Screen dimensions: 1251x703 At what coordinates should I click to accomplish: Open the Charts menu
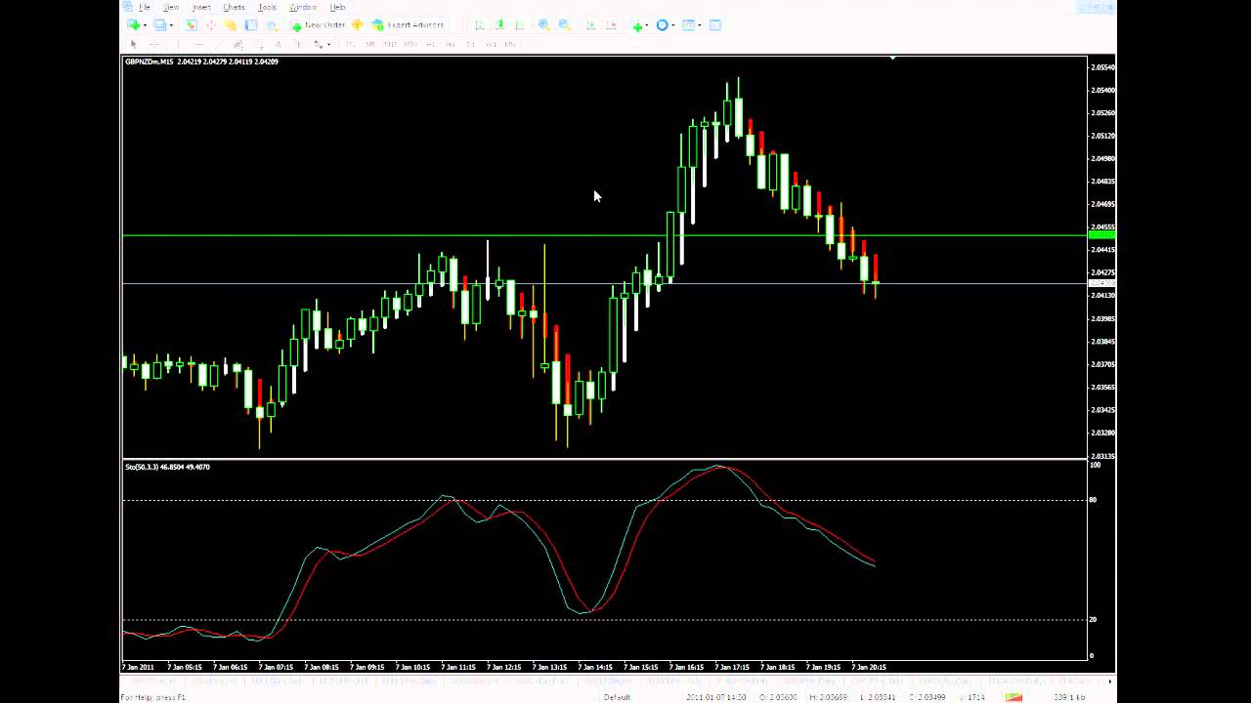(234, 7)
